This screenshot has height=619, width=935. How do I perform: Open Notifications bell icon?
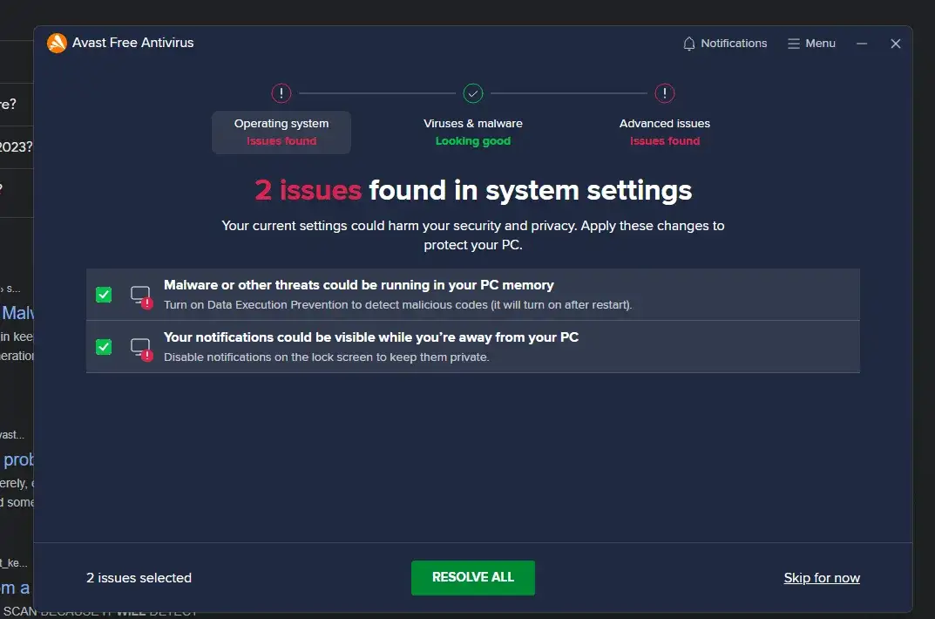pyautogui.click(x=689, y=44)
